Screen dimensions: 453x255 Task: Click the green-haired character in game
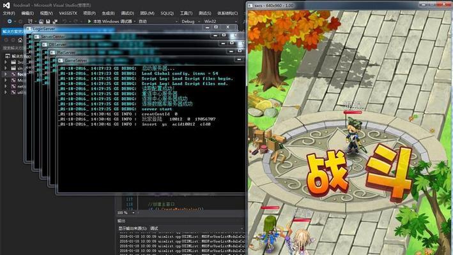pyautogui.click(x=268, y=233)
